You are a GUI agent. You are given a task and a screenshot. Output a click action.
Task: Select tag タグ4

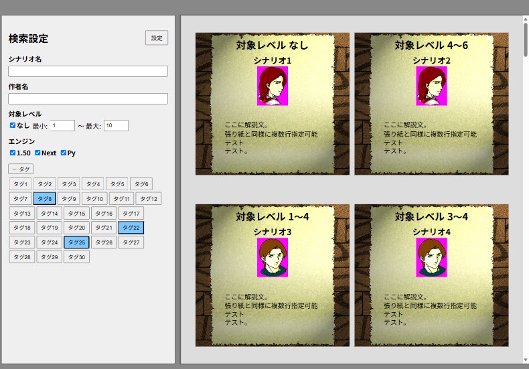click(x=93, y=184)
